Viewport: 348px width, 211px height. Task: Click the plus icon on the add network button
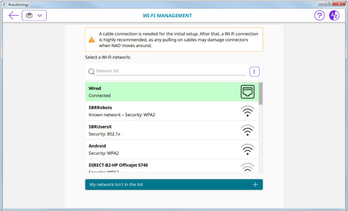click(255, 185)
